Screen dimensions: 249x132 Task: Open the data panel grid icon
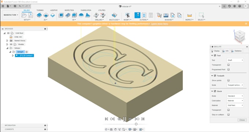pos(3,6)
